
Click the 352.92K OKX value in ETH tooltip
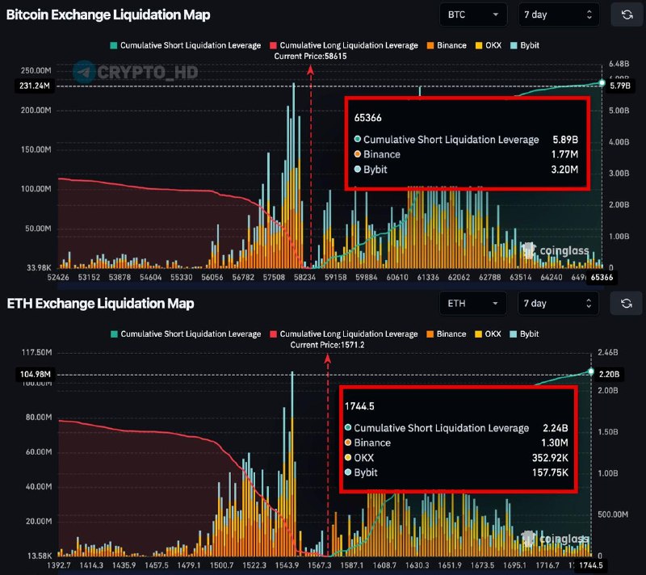pos(550,458)
